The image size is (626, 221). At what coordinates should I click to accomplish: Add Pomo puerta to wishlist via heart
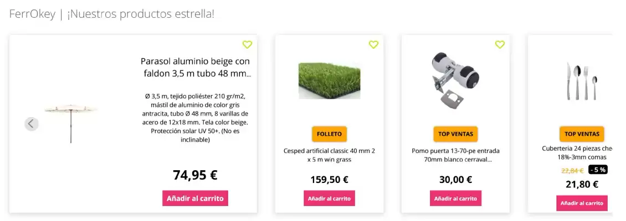tap(500, 45)
